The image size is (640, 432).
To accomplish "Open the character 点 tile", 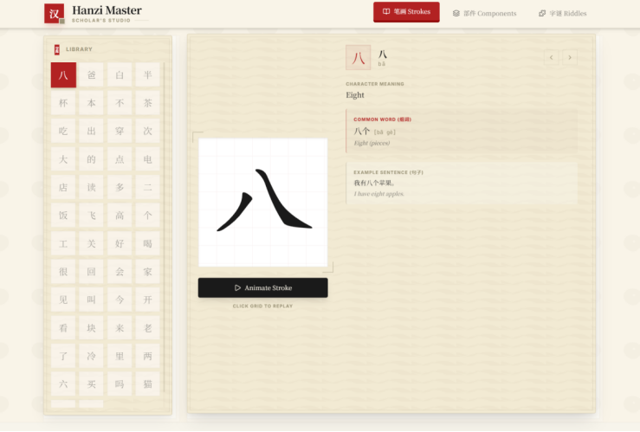I will point(120,159).
